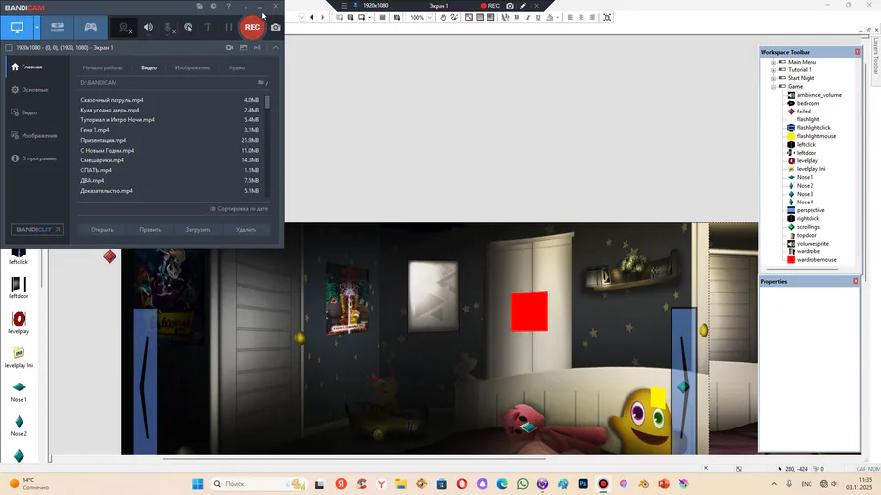Expand Main Menu frame in Workspace tree
The image size is (881, 495).
tap(773, 62)
